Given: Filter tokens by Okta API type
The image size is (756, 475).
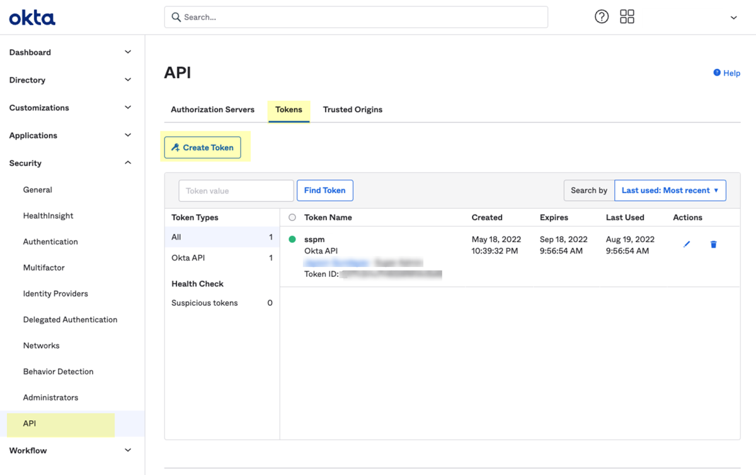Looking at the screenshot, I should 189,257.
